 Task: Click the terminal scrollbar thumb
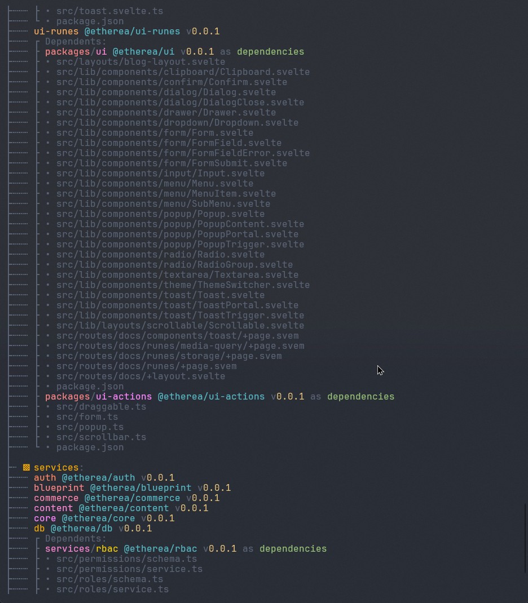click(x=526, y=538)
